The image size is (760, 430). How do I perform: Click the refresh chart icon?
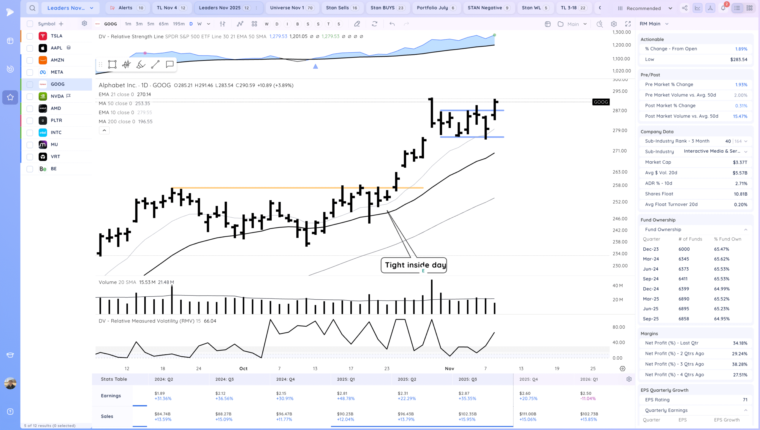(374, 24)
